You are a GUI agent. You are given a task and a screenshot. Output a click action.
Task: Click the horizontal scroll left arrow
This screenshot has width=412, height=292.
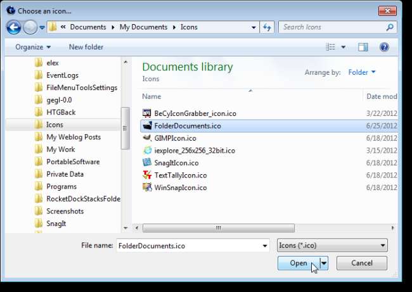[x=137, y=227]
